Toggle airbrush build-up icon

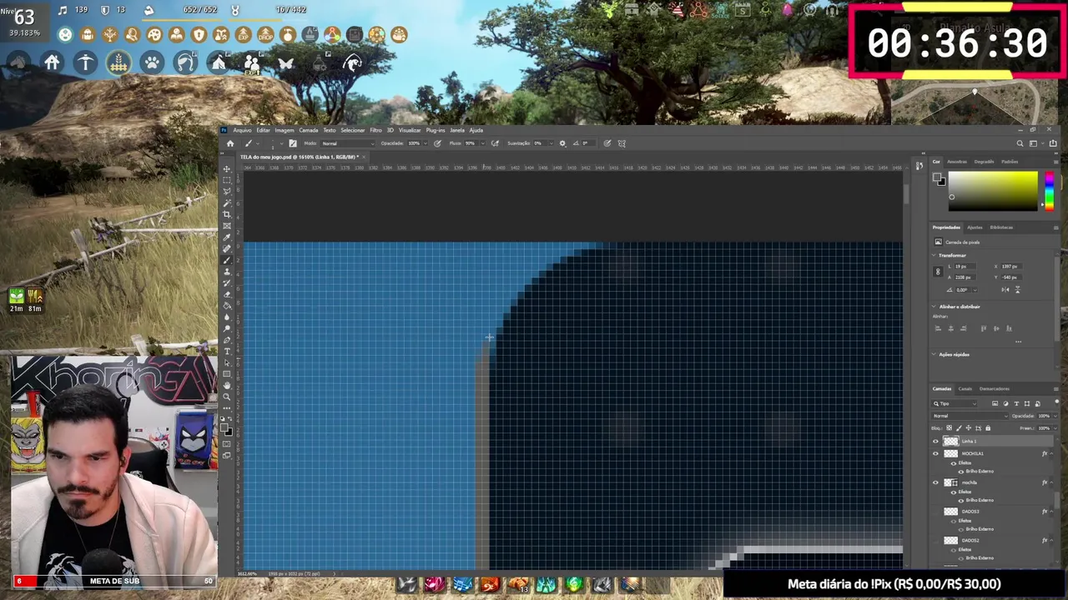coord(495,143)
